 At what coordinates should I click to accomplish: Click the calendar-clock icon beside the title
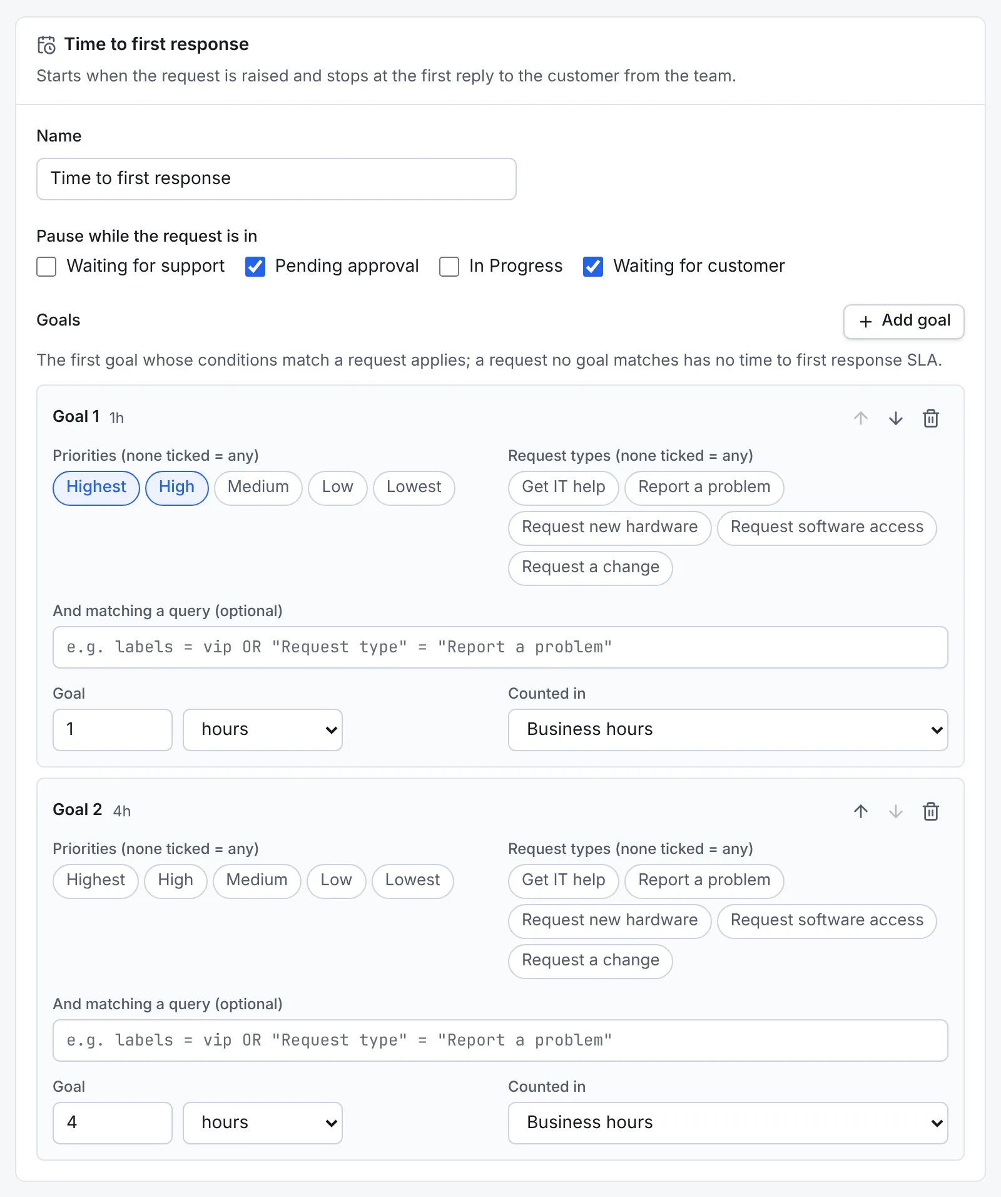click(x=46, y=45)
